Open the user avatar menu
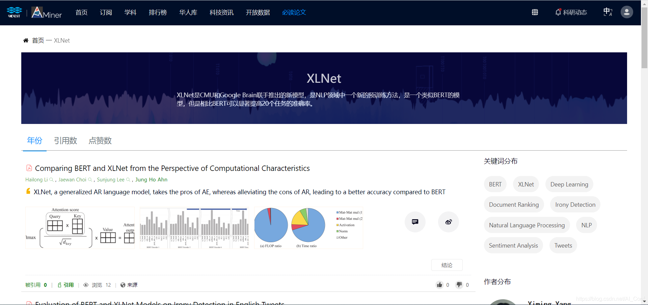This screenshot has width=648, height=305. click(627, 12)
